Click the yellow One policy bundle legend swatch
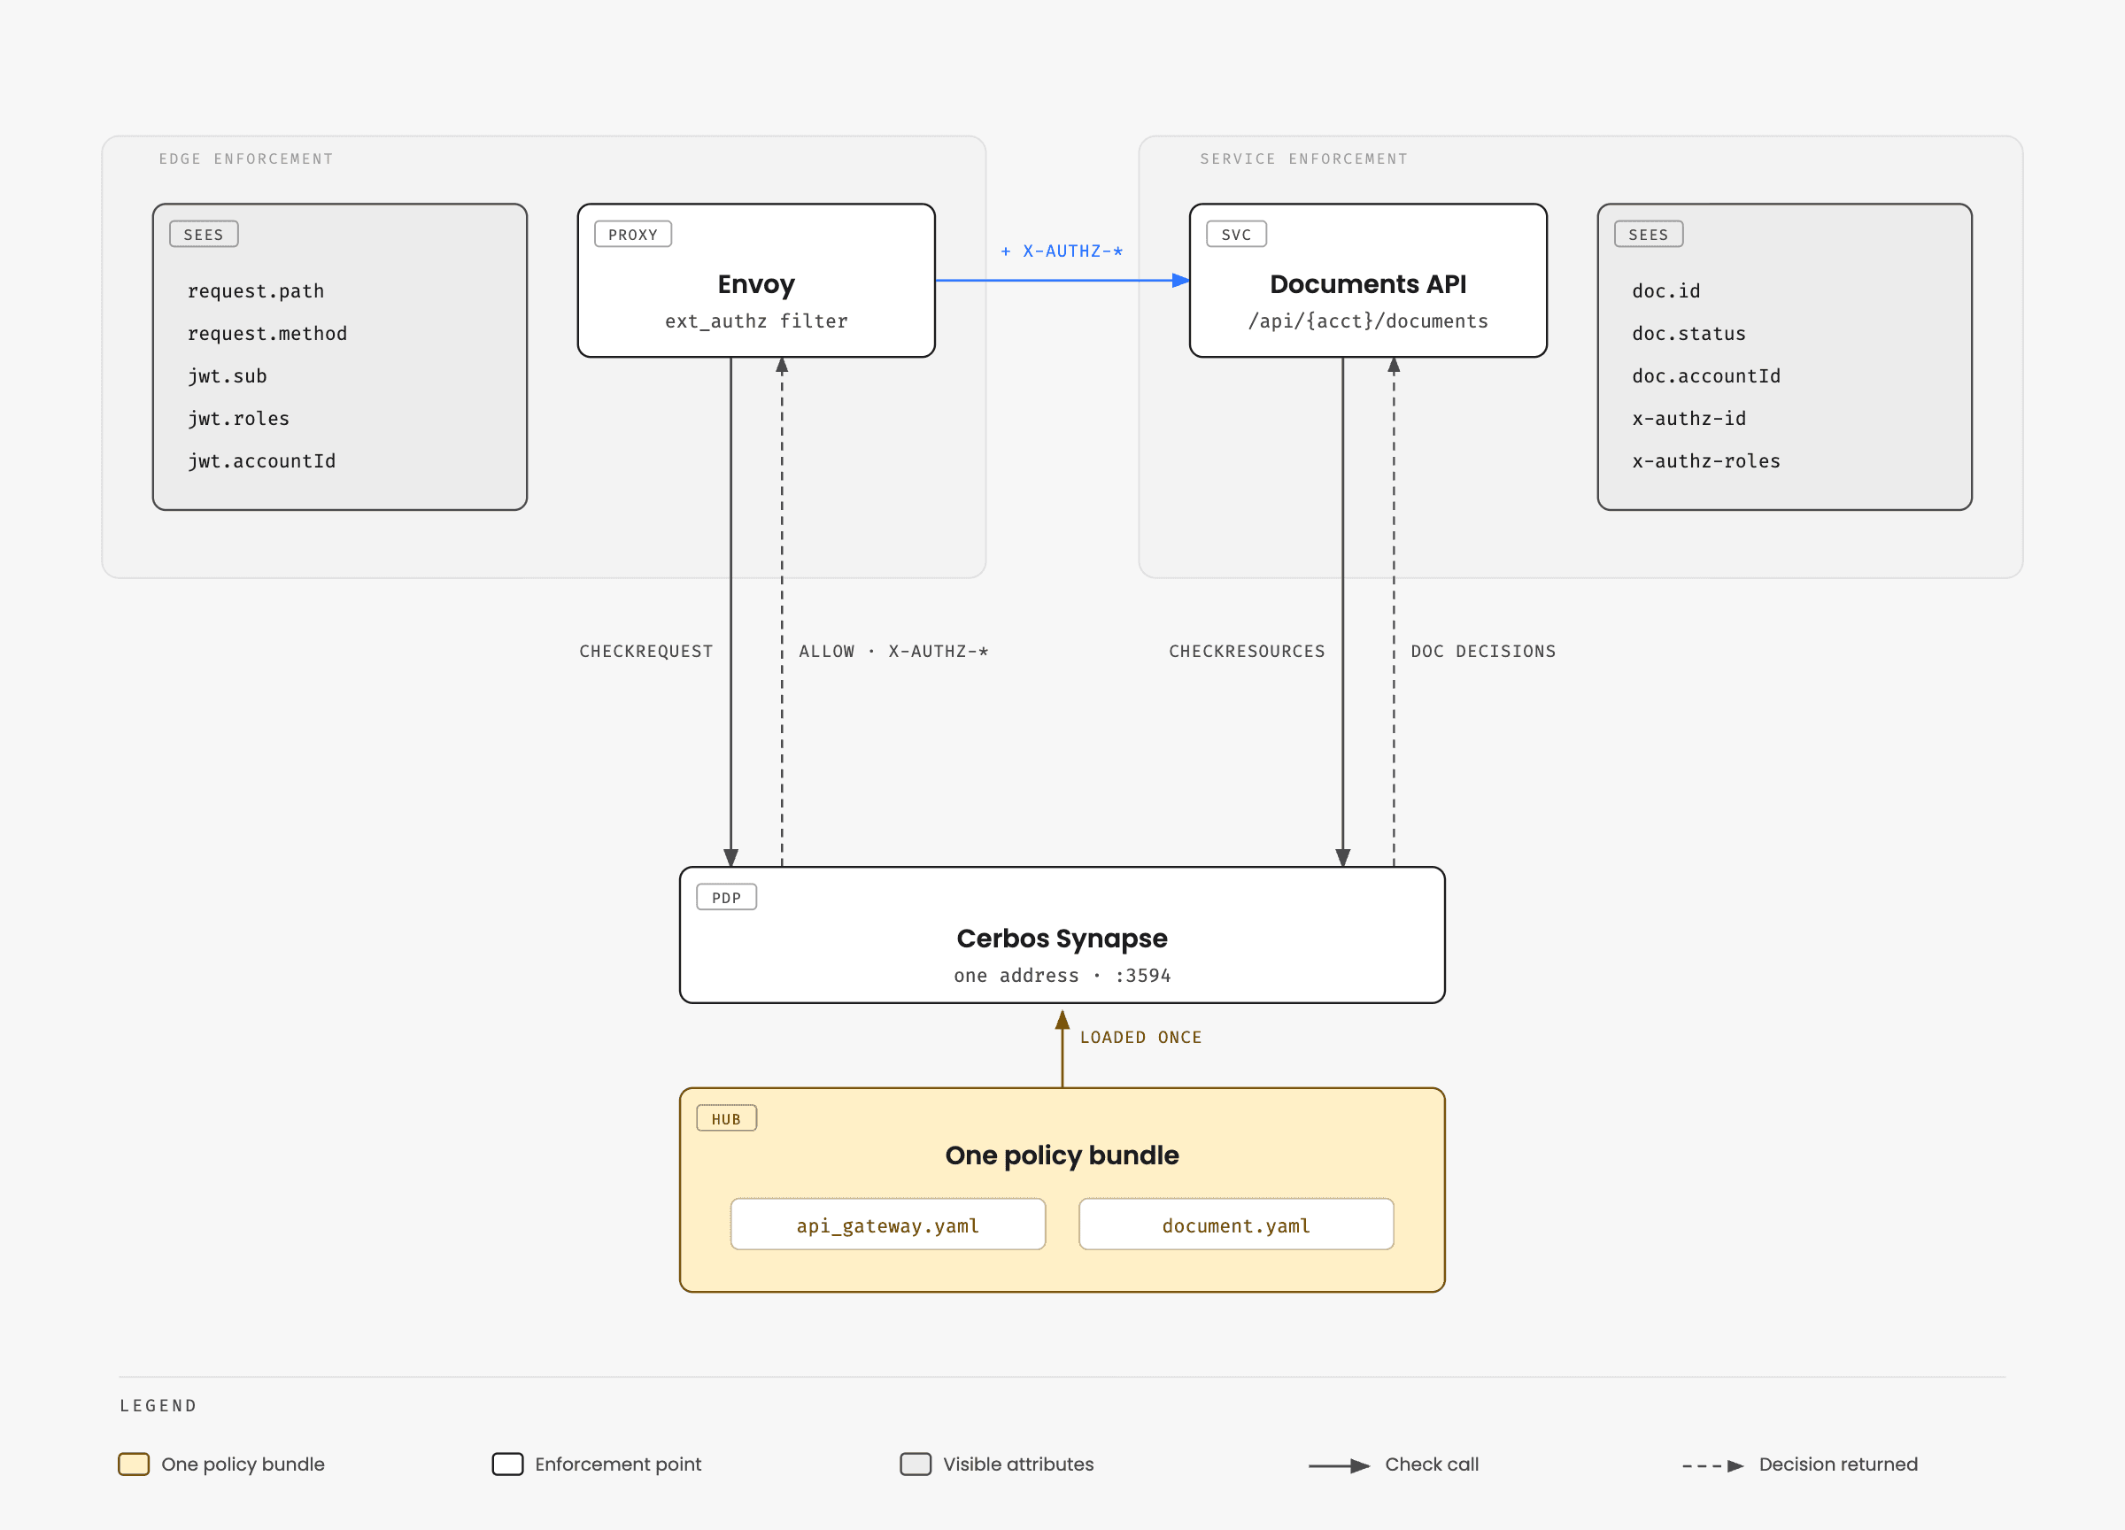Viewport: 2125px width, 1530px height. (x=134, y=1464)
